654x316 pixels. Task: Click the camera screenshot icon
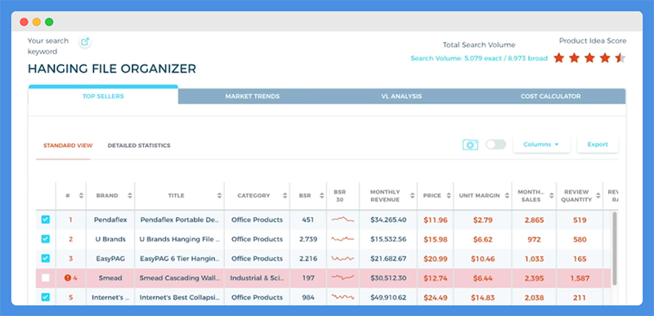470,145
